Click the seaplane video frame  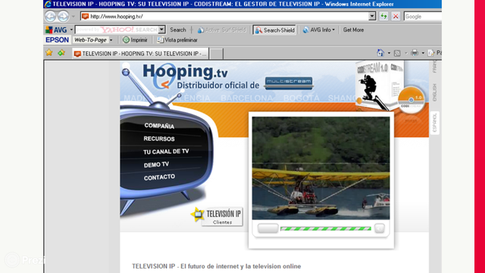[321, 168]
